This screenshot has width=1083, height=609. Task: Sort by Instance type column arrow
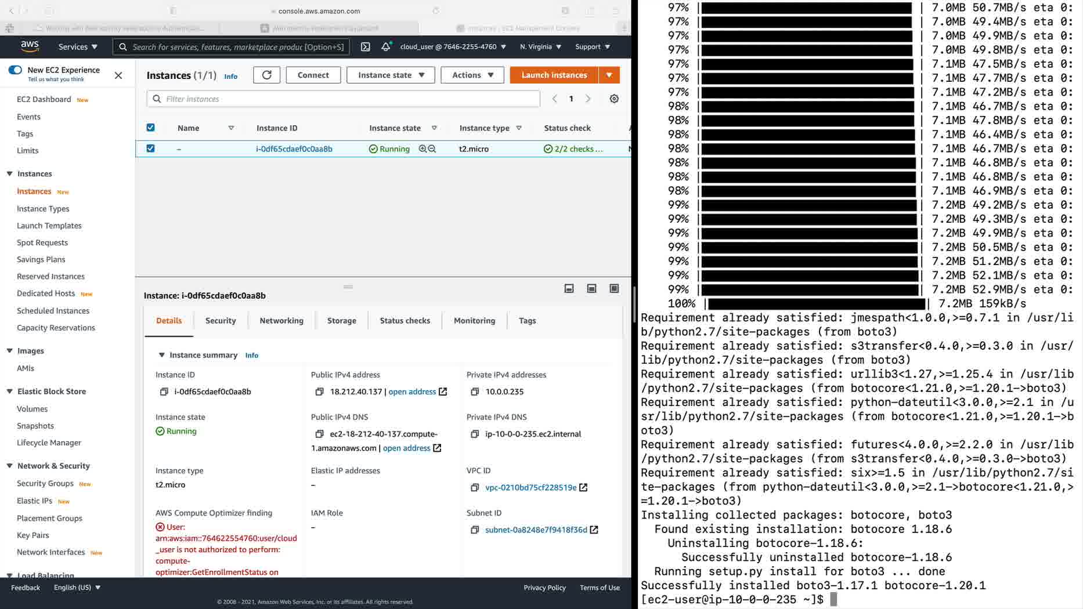pyautogui.click(x=519, y=128)
